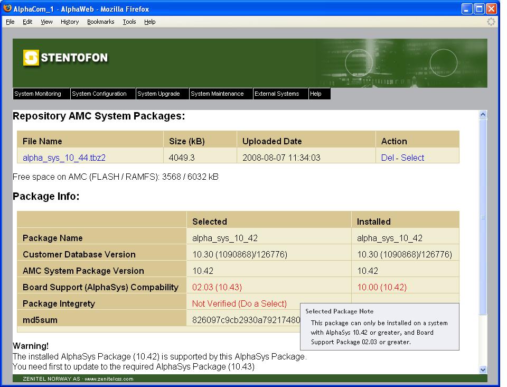Screen dimensions: 507x387
Task: Expand the System Upgrade menu
Action: coord(158,94)
